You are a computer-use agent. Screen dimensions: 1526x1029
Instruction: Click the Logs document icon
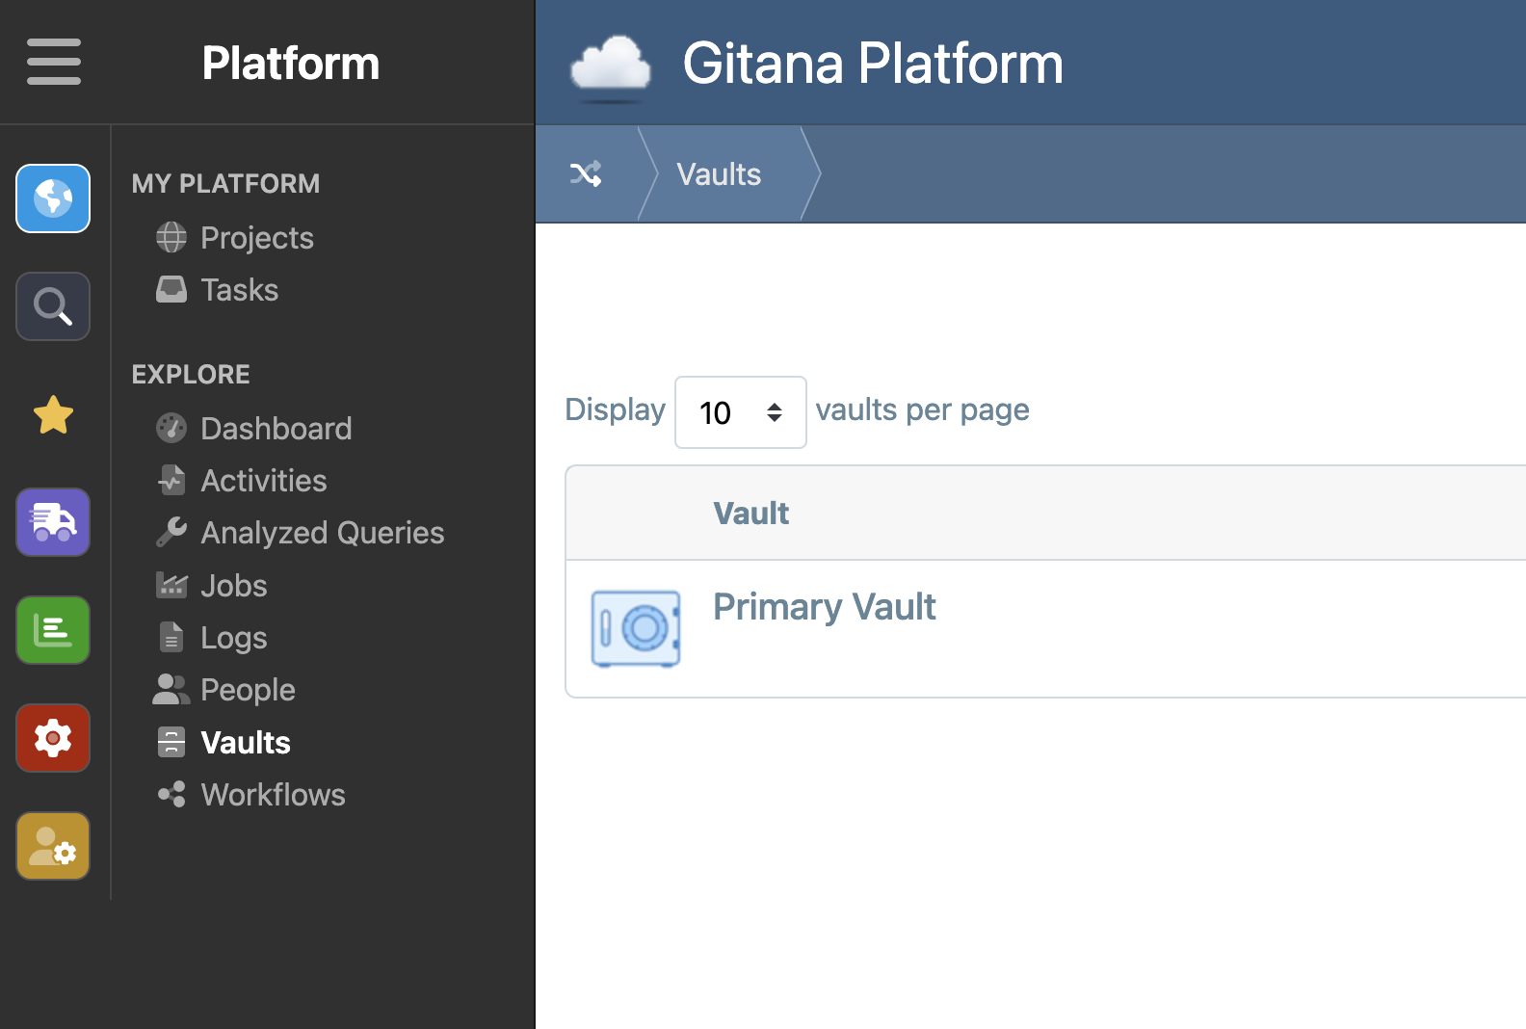[171, 637]
